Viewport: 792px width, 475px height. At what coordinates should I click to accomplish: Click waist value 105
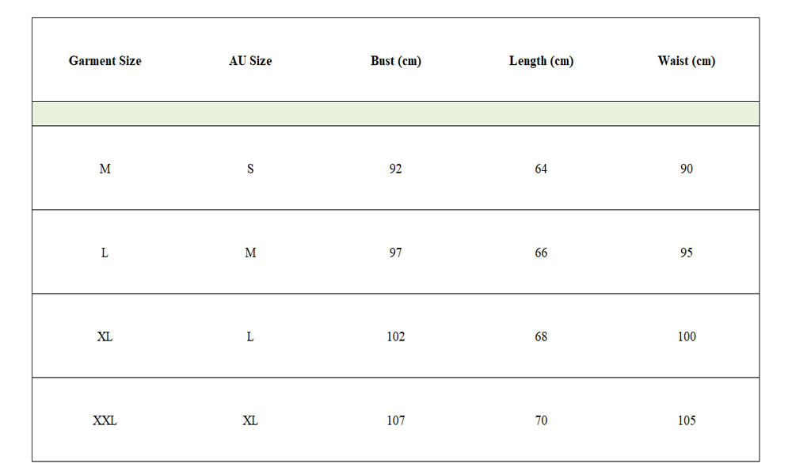(x=686, y=420)
